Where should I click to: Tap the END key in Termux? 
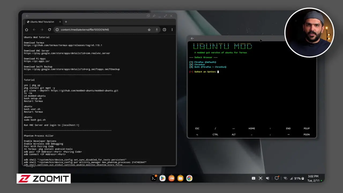point(288,128)
